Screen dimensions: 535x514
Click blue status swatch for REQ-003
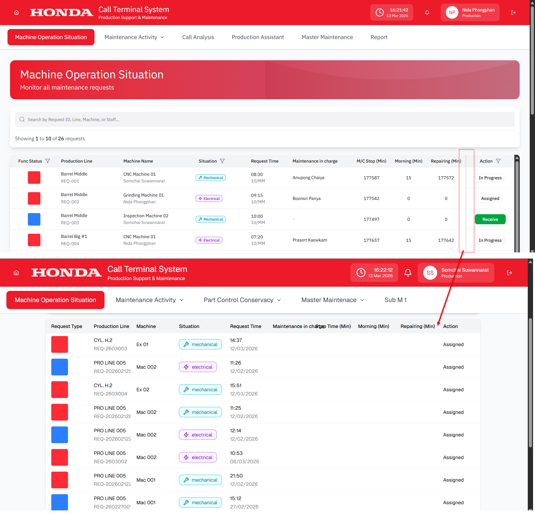click(34, 219)
